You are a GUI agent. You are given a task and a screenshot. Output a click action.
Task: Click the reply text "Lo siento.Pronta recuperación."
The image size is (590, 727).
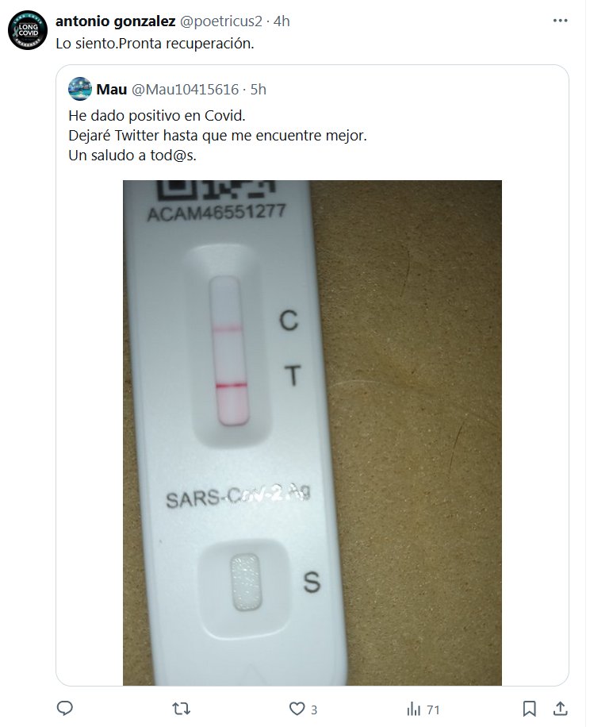(x=155, y=43)
